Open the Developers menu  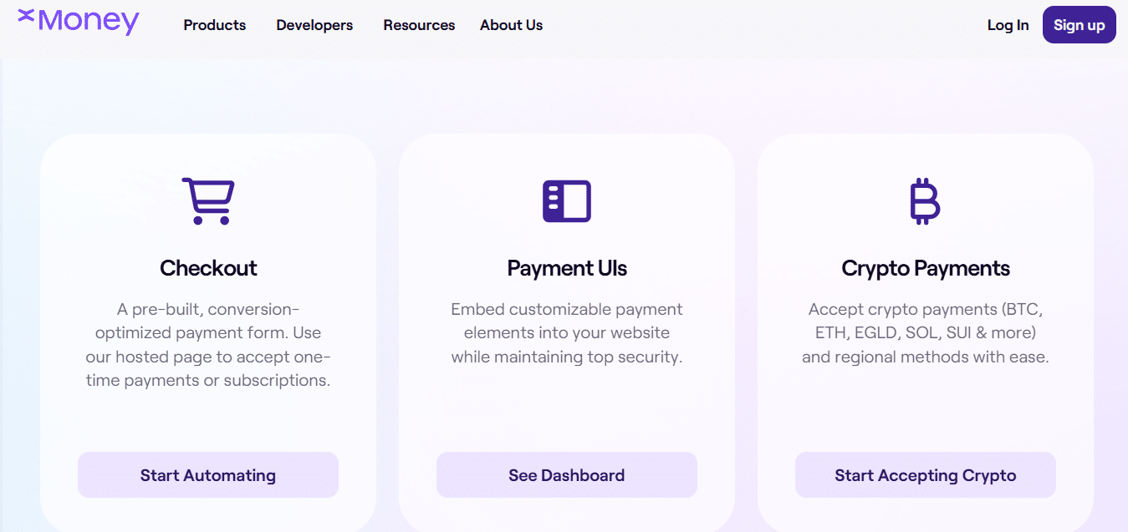(x=314, y=25)
